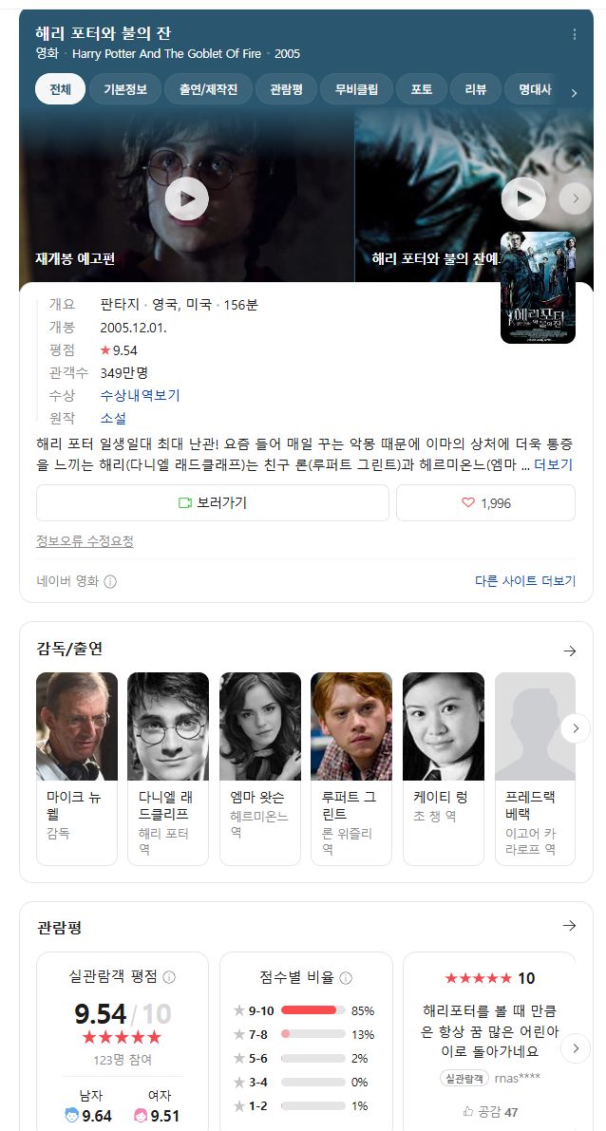The image size is (606, 1131).
Task: Open 감독/출연 section with the arrow icon
Action: [x=570, y=650]
